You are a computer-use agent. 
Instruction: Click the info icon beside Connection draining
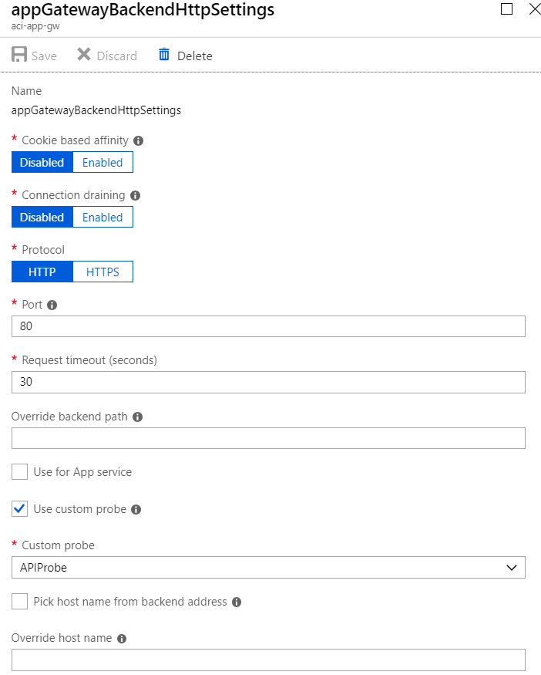pyautogui.click(x=136, y=195)
